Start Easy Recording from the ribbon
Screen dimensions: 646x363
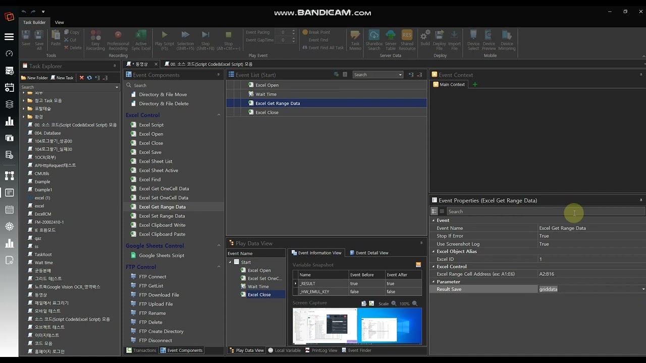(x=95, y=40)
